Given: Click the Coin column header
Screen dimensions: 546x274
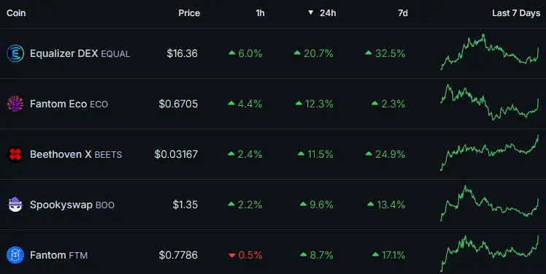Looking at the screenshot, I should [x=16, y=13].
